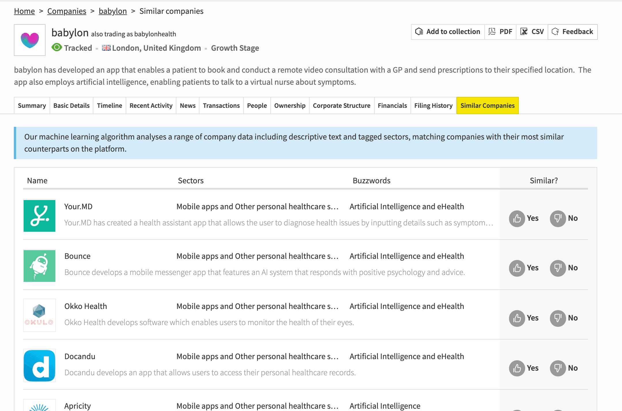Click thumbs up for Okko Health

(x=517, y=318)
